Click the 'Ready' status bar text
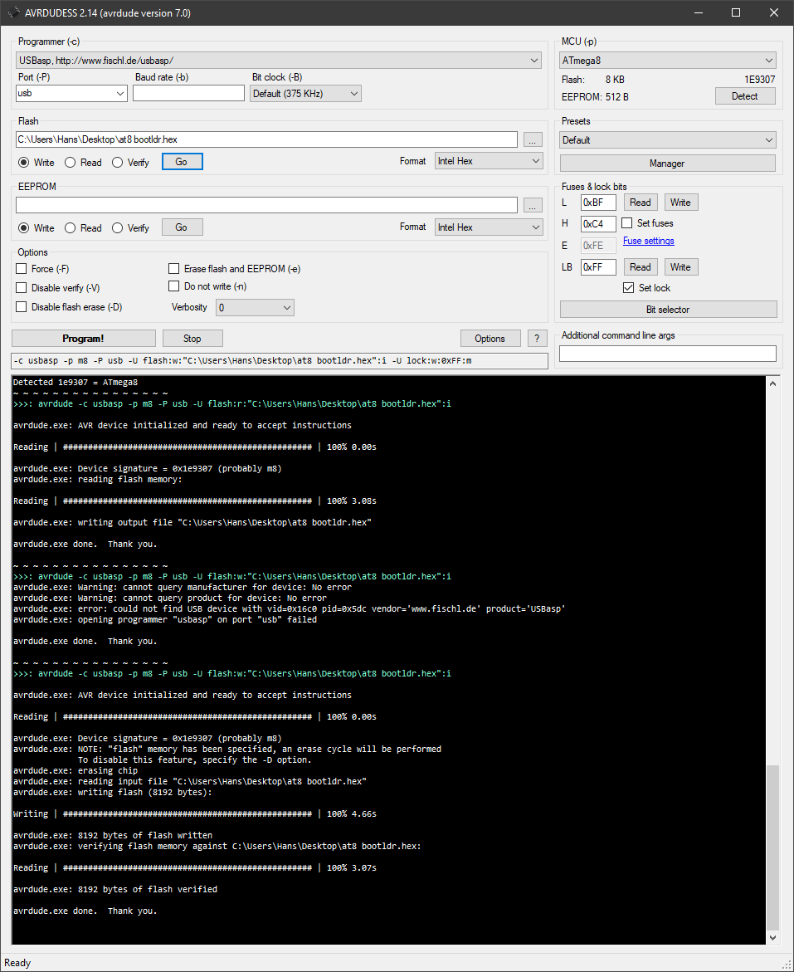 point(17,963)
